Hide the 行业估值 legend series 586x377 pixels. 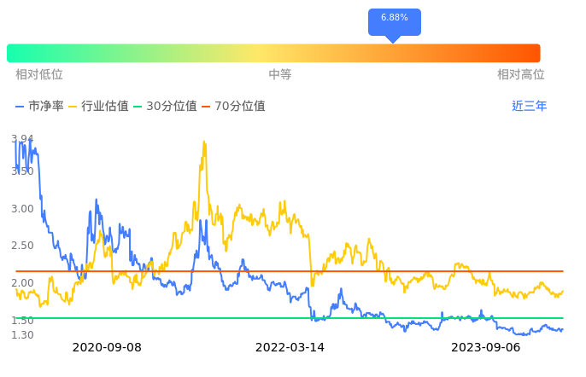click(x=98, y=107)
